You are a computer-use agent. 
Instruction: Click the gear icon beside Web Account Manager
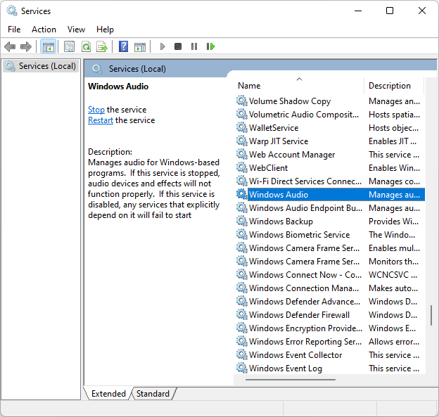(242, 154)
